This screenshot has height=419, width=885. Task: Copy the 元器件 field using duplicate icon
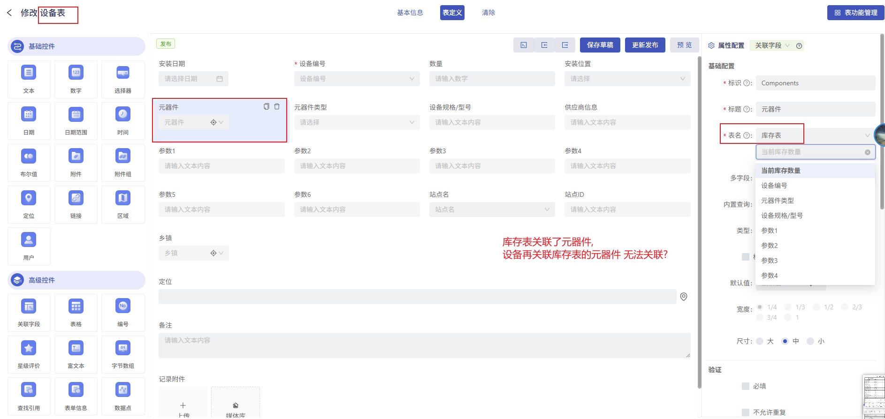(266, 107)
